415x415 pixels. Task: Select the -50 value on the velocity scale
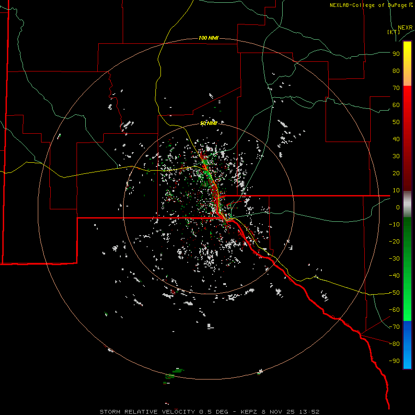(394, 293)
